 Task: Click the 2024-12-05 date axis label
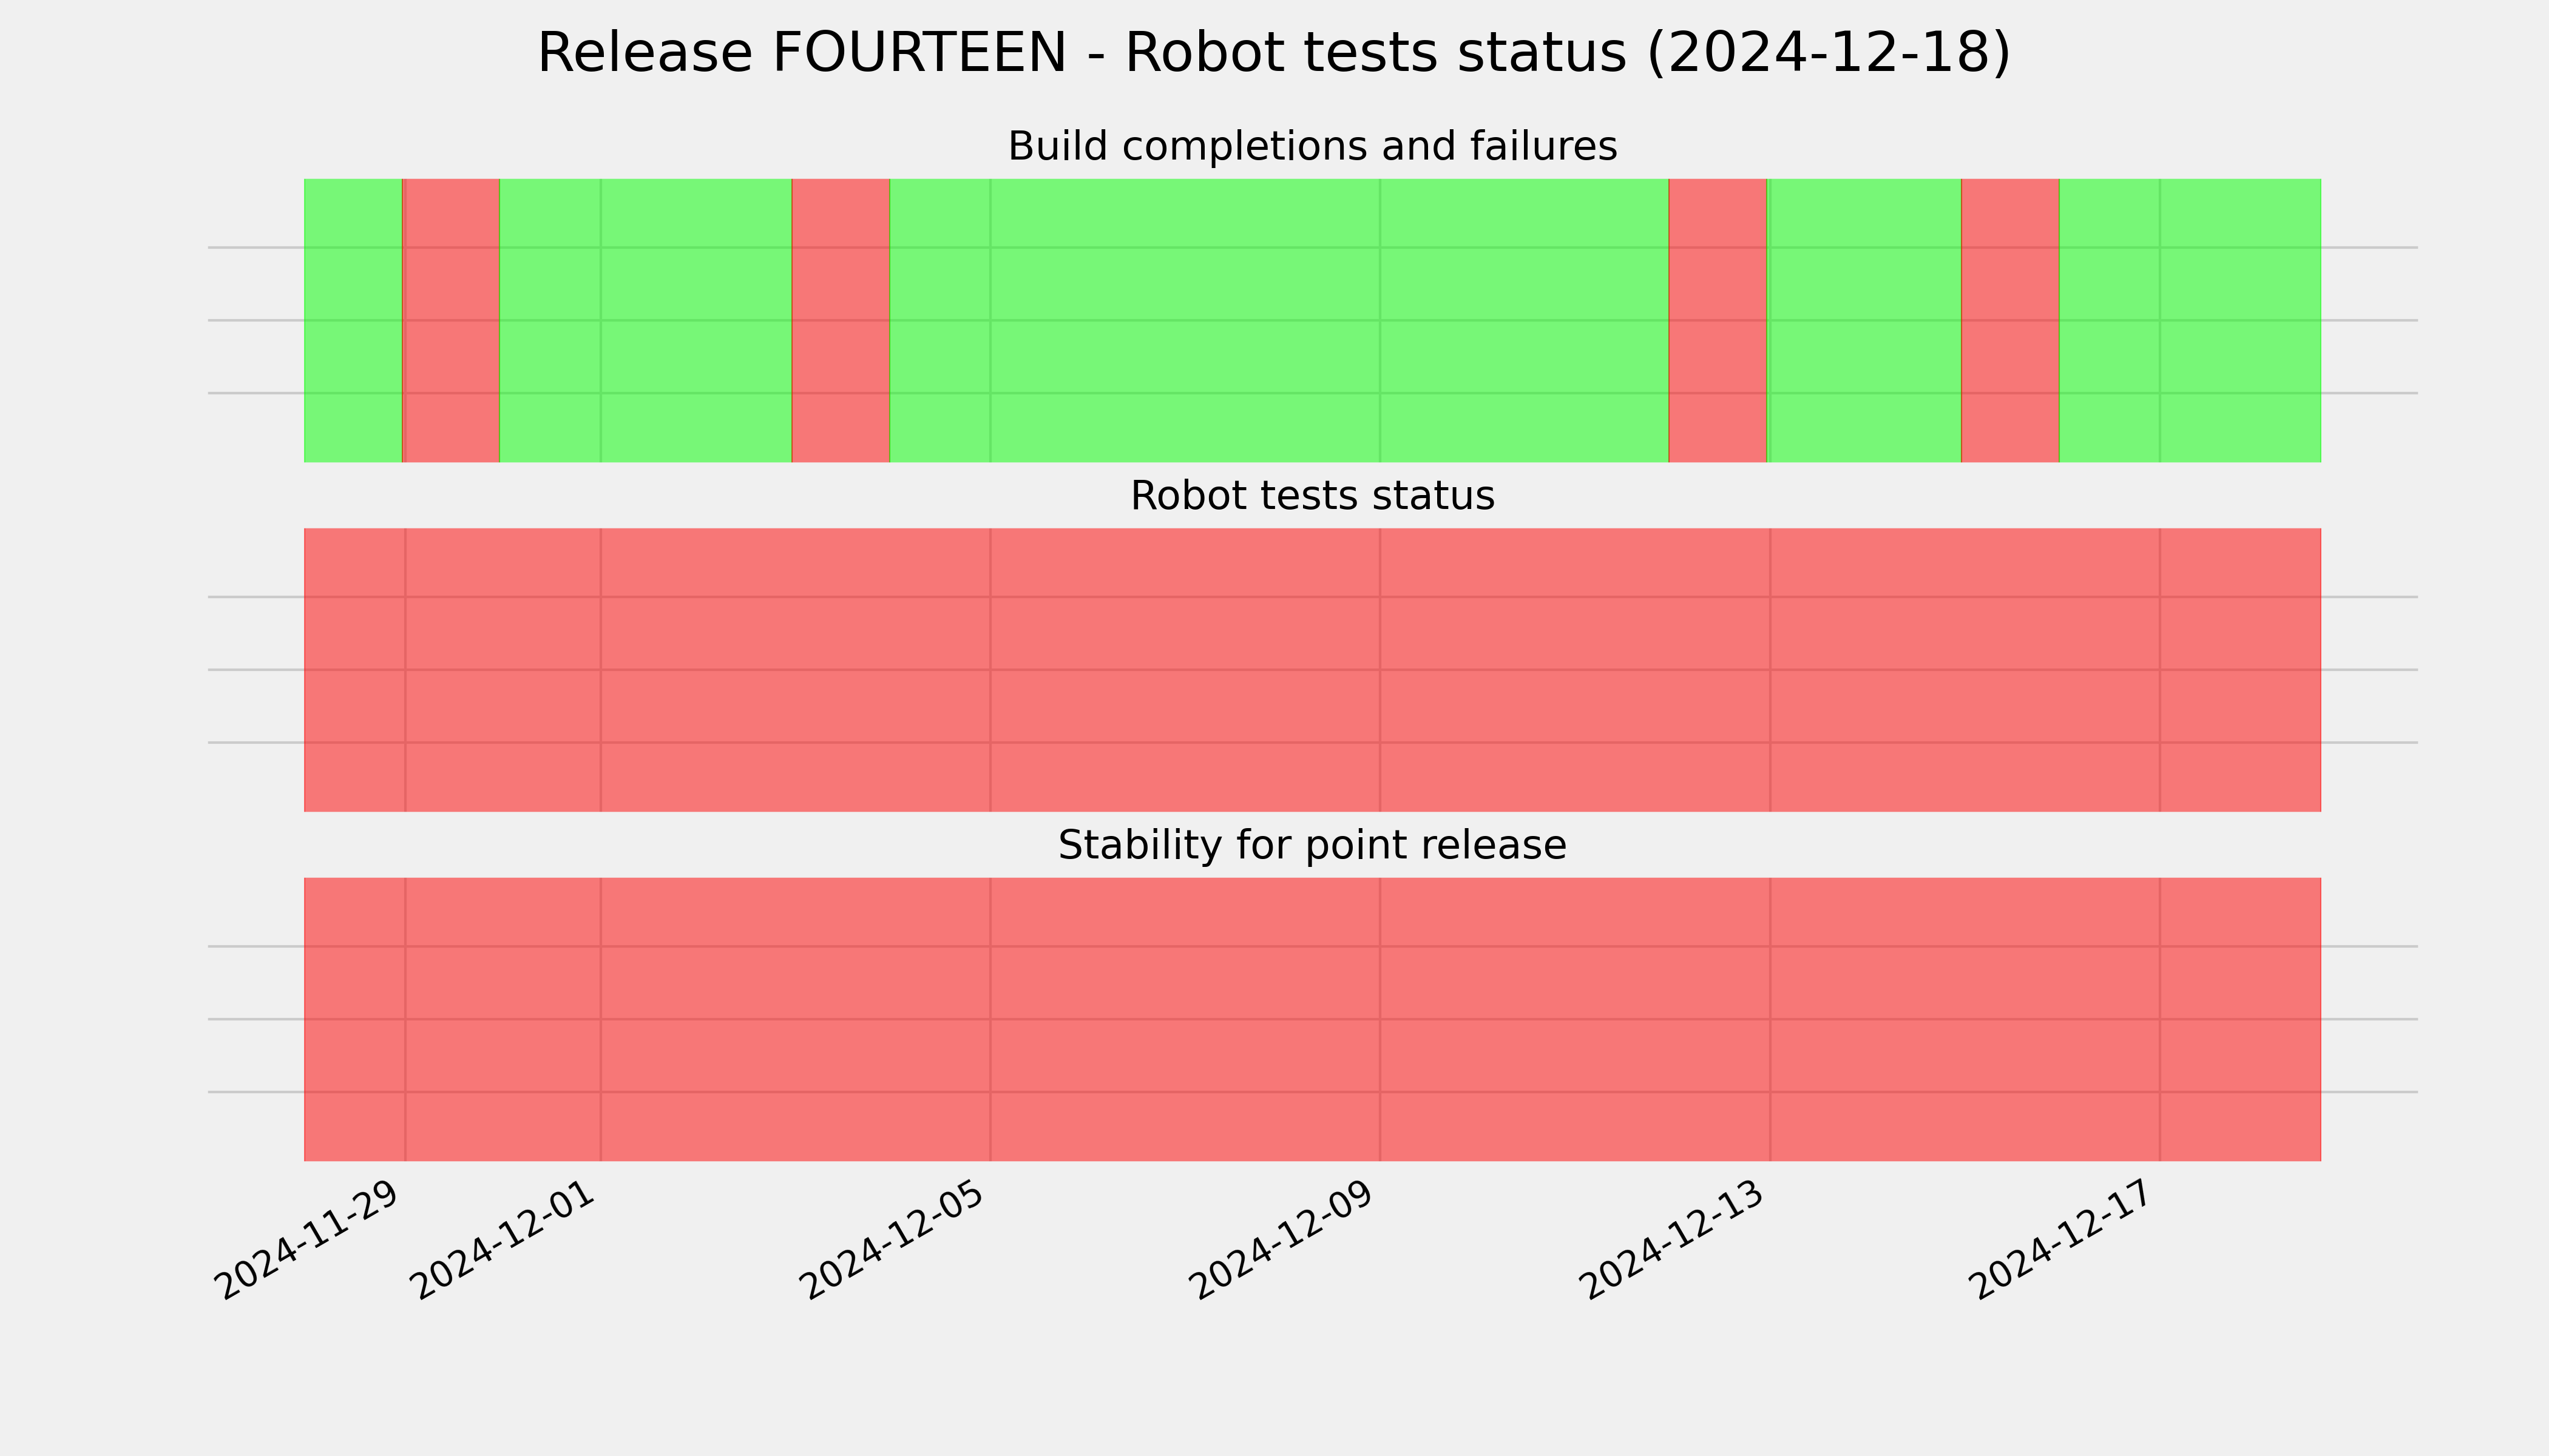(895, 1240)
